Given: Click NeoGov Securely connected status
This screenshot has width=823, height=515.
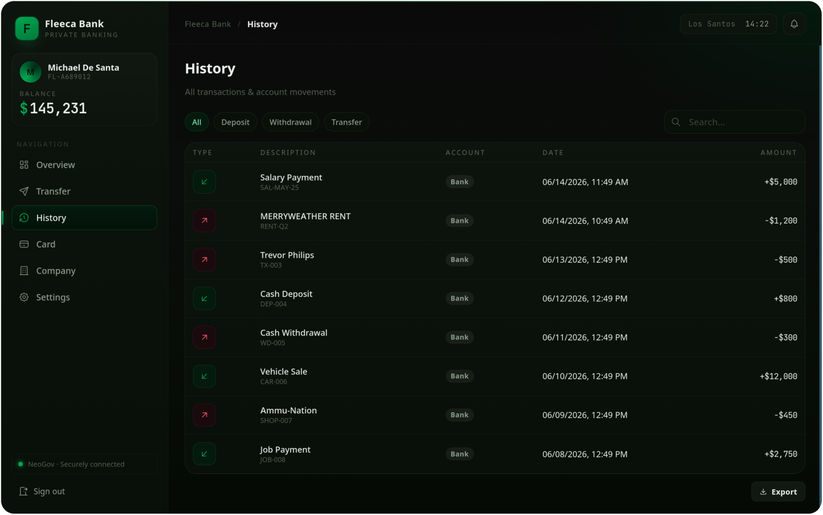Looking at the screenshot, I should coord(84,464).
